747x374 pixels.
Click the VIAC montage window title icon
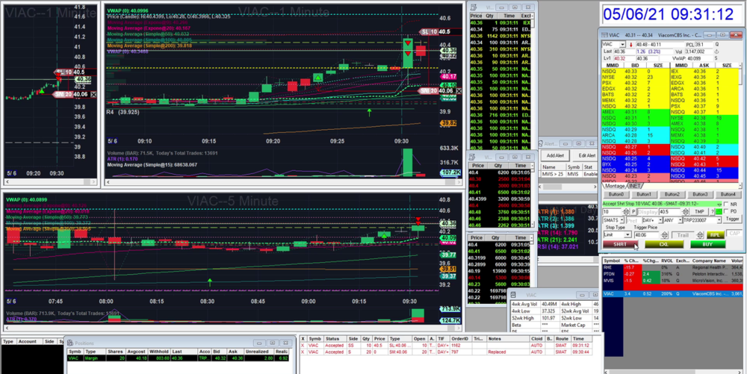(x=604, y=35)
